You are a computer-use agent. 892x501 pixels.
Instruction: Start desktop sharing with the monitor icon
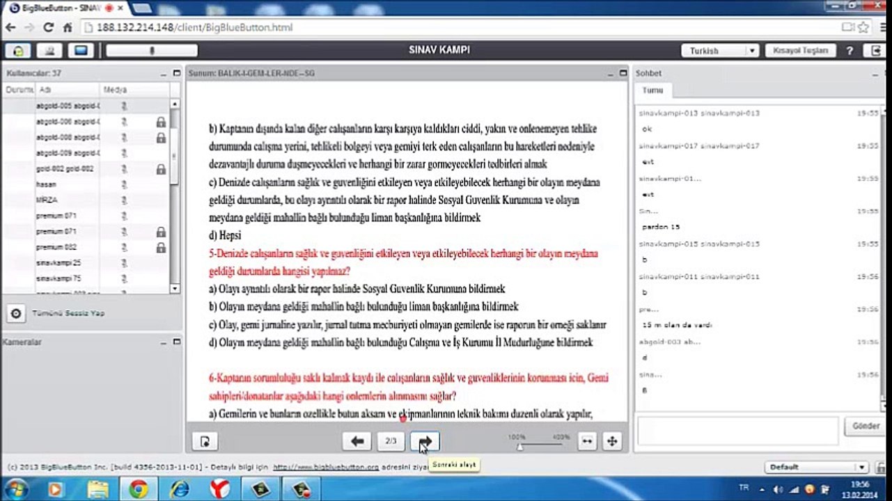pos(81,51)
